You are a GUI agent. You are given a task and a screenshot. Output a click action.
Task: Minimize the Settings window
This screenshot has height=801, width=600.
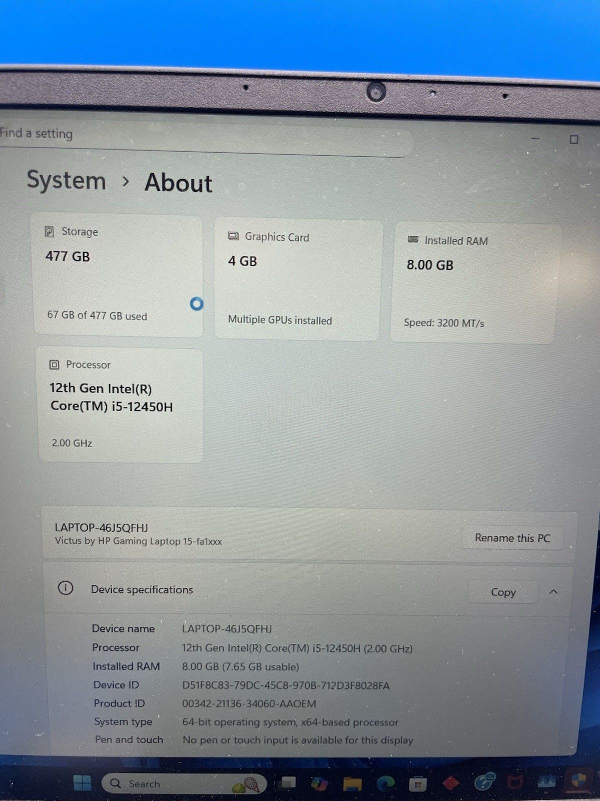pos(535,139)
